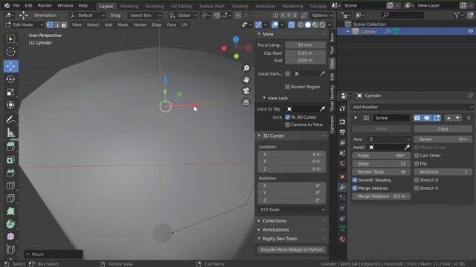Switch to the Modeling workspace tab

[129, 6]
